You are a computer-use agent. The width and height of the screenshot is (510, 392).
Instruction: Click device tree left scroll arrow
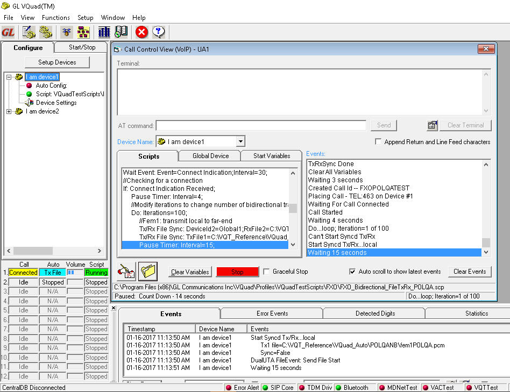tap(9, 251)
